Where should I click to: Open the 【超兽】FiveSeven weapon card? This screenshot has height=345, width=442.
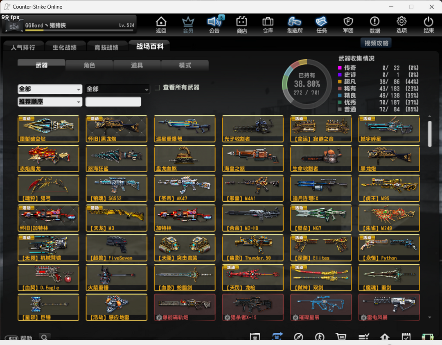coord(116,248)
